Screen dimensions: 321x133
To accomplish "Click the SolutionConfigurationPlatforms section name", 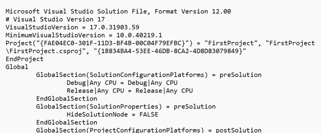I will [x=147, y=75].
